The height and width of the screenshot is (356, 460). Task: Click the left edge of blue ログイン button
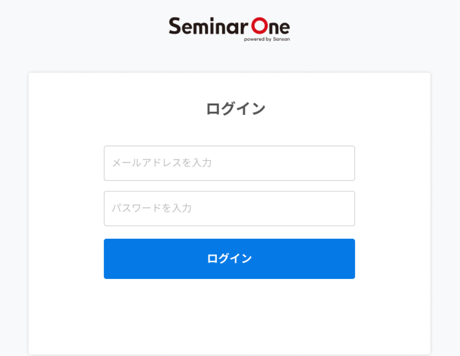coord(109,259)
